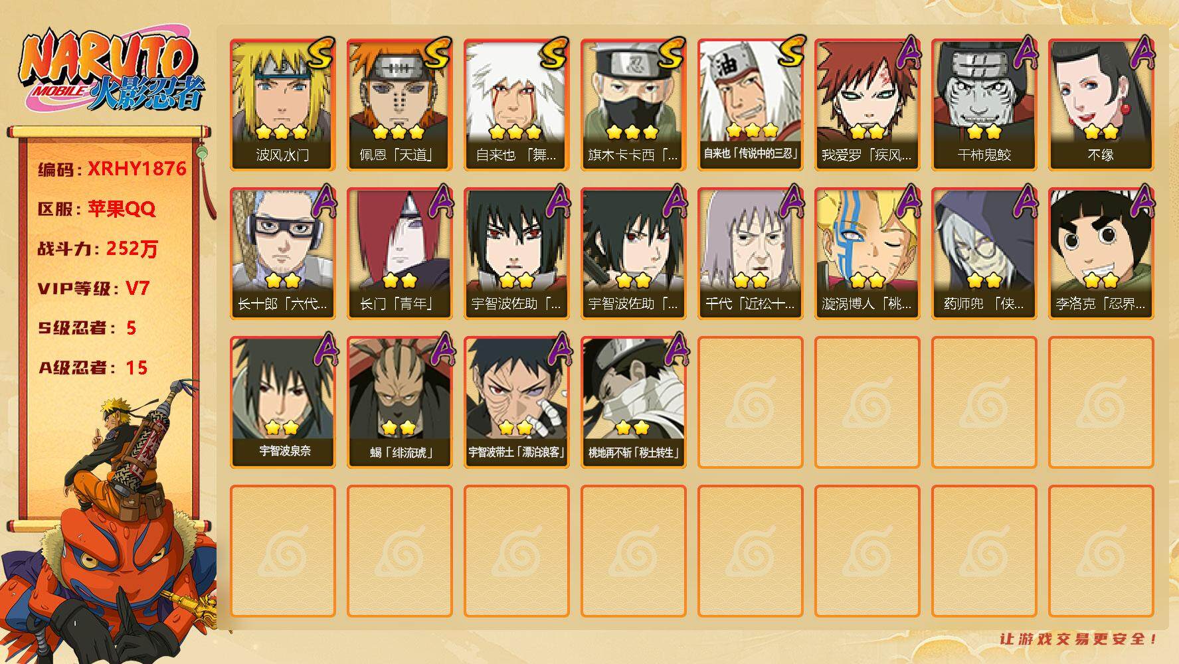The image size is (1179, 664).
Task: Click the S rank badge on 波风水门
Action: click(320, 54)
